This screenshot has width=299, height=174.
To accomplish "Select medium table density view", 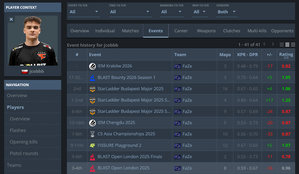I will [x=287, y=45].
